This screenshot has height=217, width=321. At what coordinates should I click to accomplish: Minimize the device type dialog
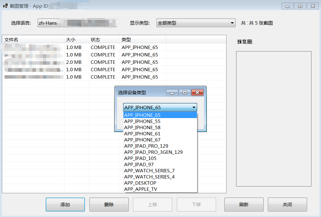[x=172, y=93]
